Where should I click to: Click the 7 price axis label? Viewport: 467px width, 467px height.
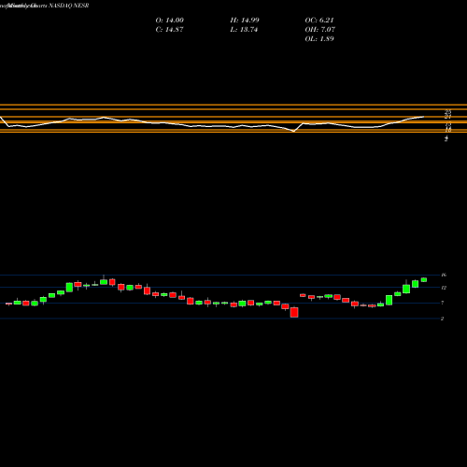[x=443, y=303]
